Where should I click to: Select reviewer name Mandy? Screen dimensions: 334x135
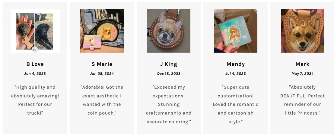(x=236, y=64)
